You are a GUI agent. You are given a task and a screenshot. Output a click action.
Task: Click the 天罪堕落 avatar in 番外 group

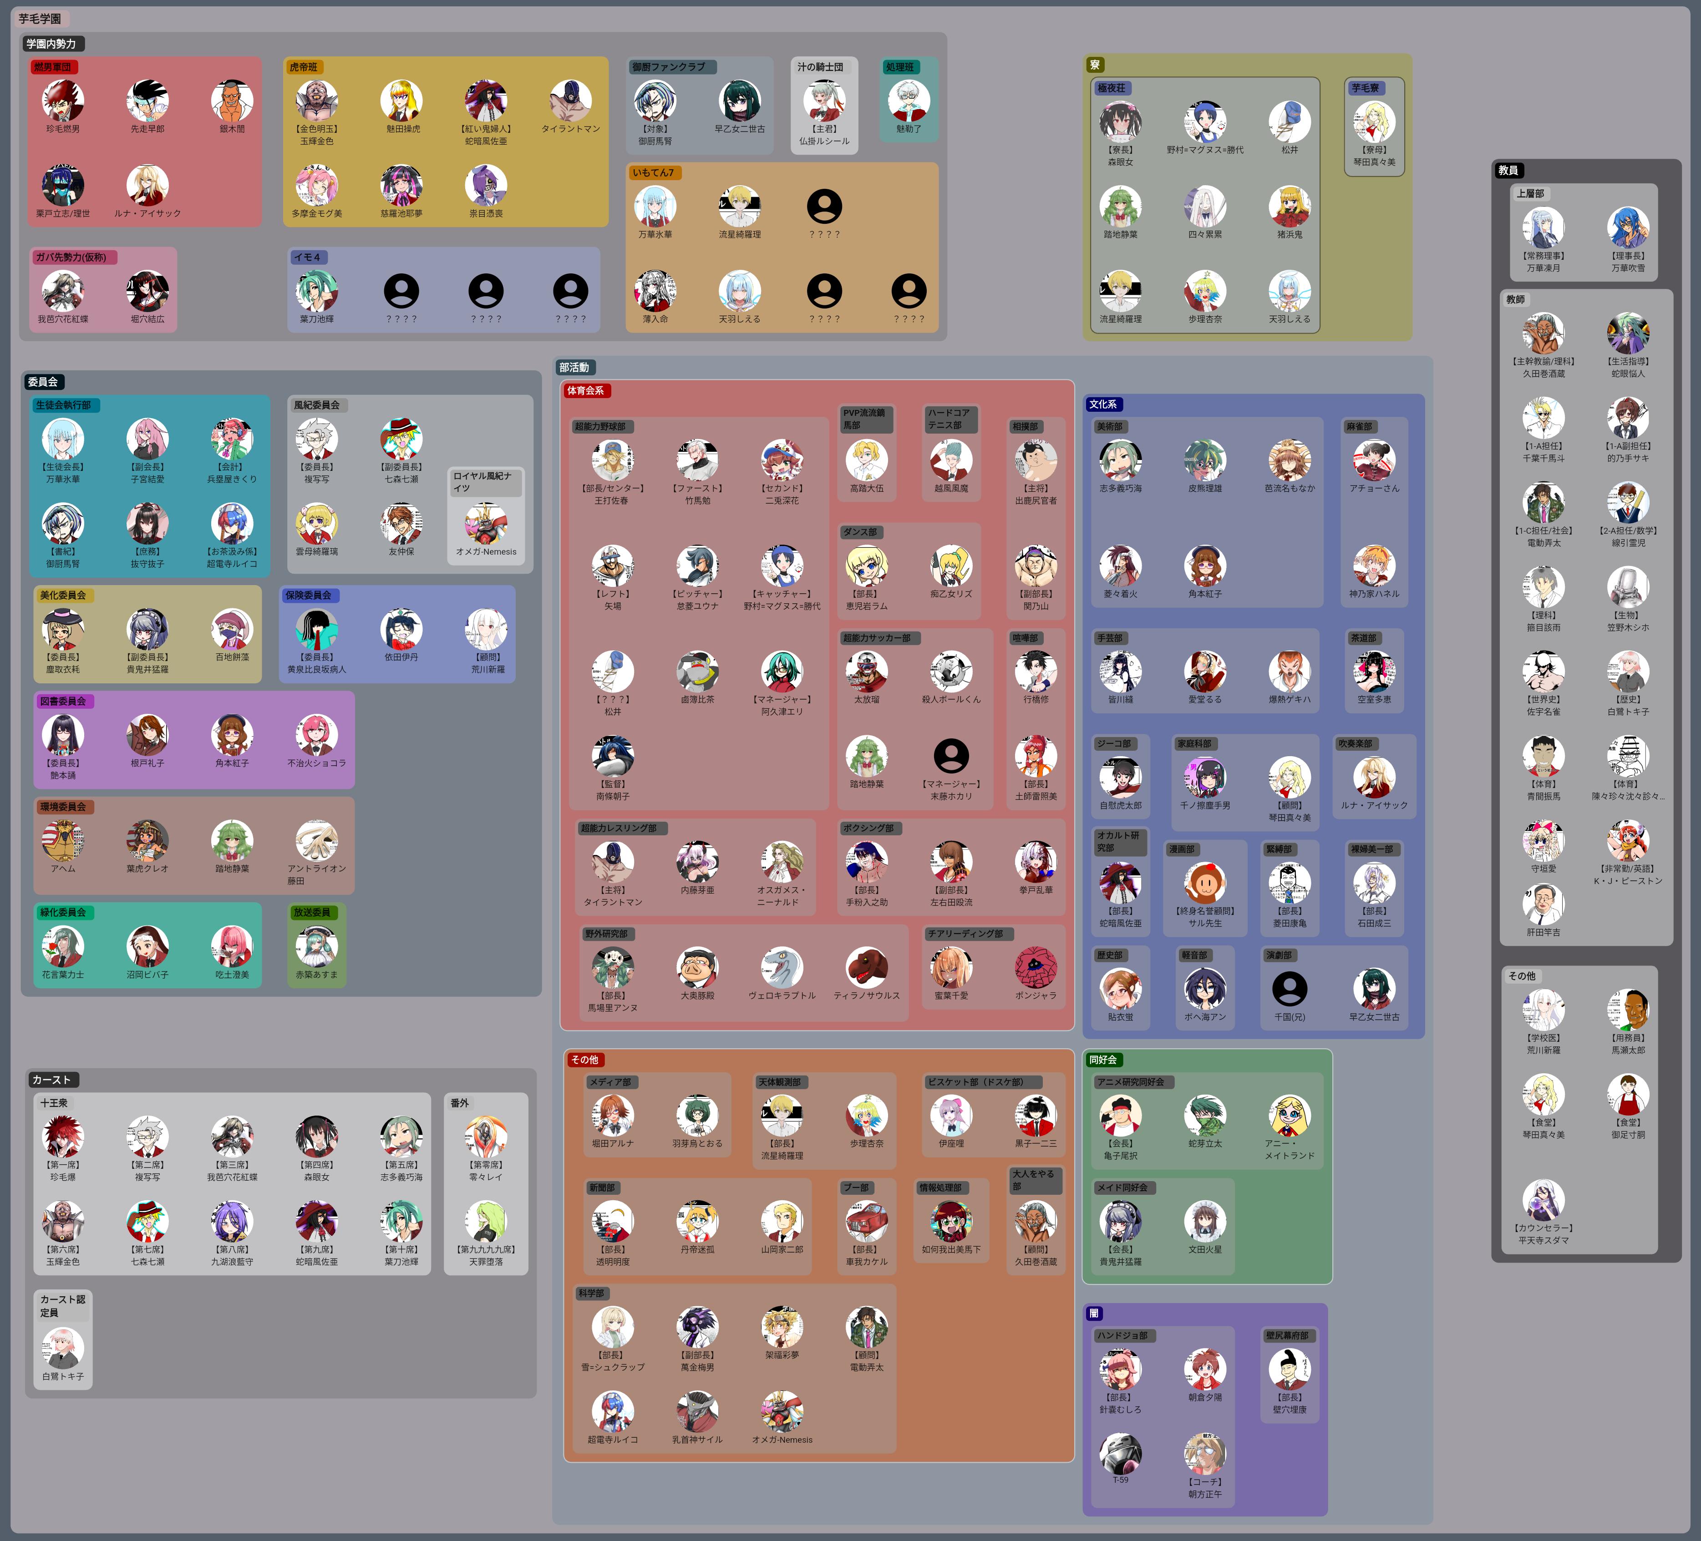pos(486,1221)
